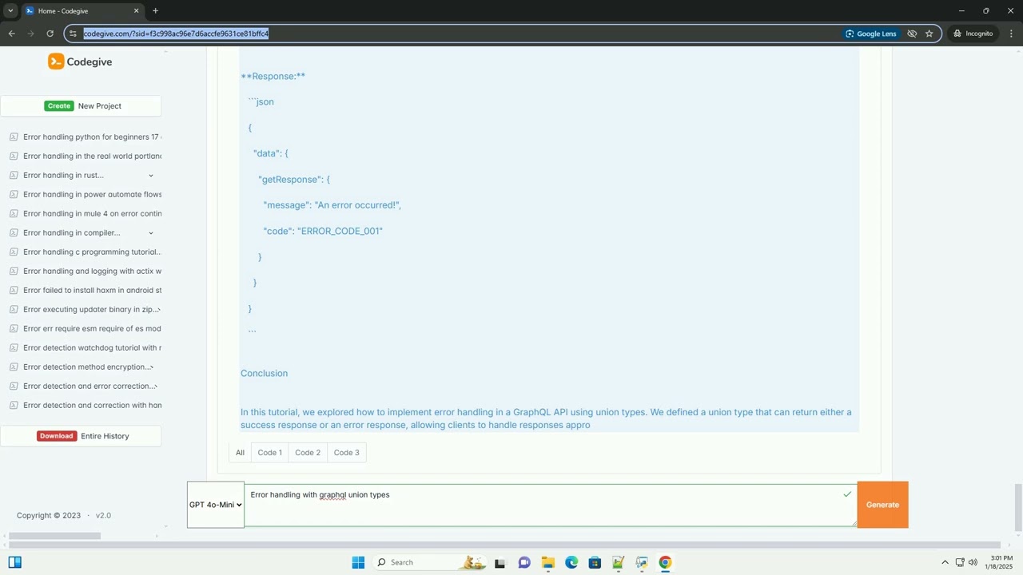The width and height of the screenshot is (1023, 575).
Task: Open Error err require esm project
Action: (x=92, y=328)
